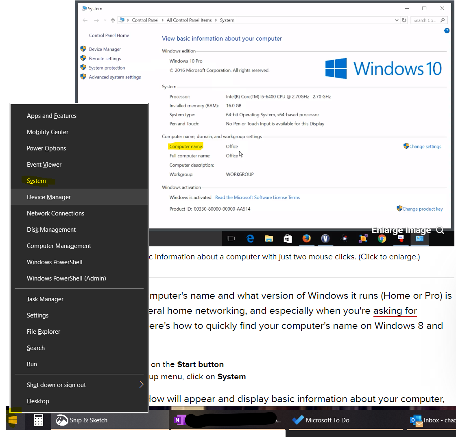Image resolution: width=456 pixels, height=437 pixels.
Task: Open Event Viewer from the menu
Action: click(79, 165)
